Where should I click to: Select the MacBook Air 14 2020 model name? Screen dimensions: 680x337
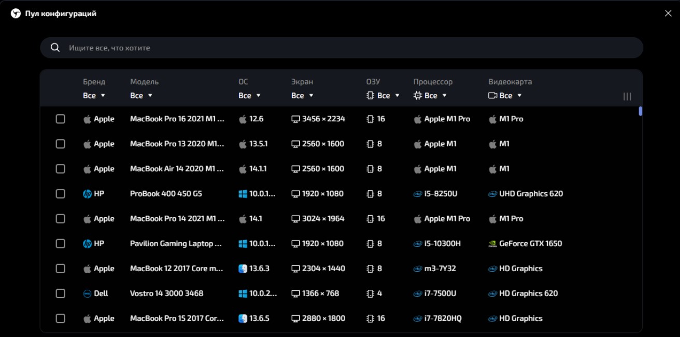177,169
